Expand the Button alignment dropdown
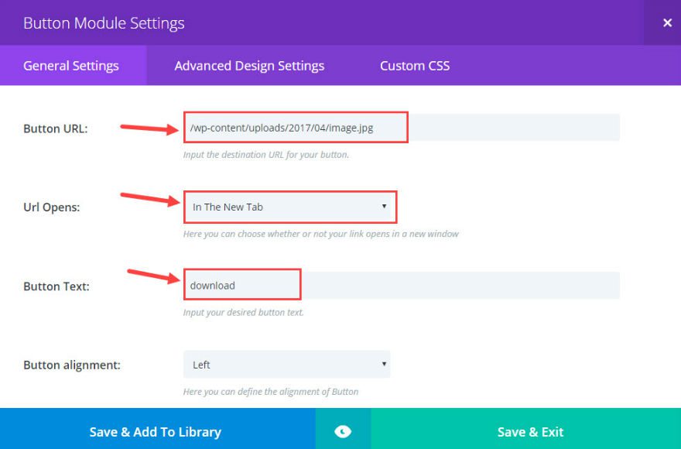The image size is (681, 449). coord(286,365)
